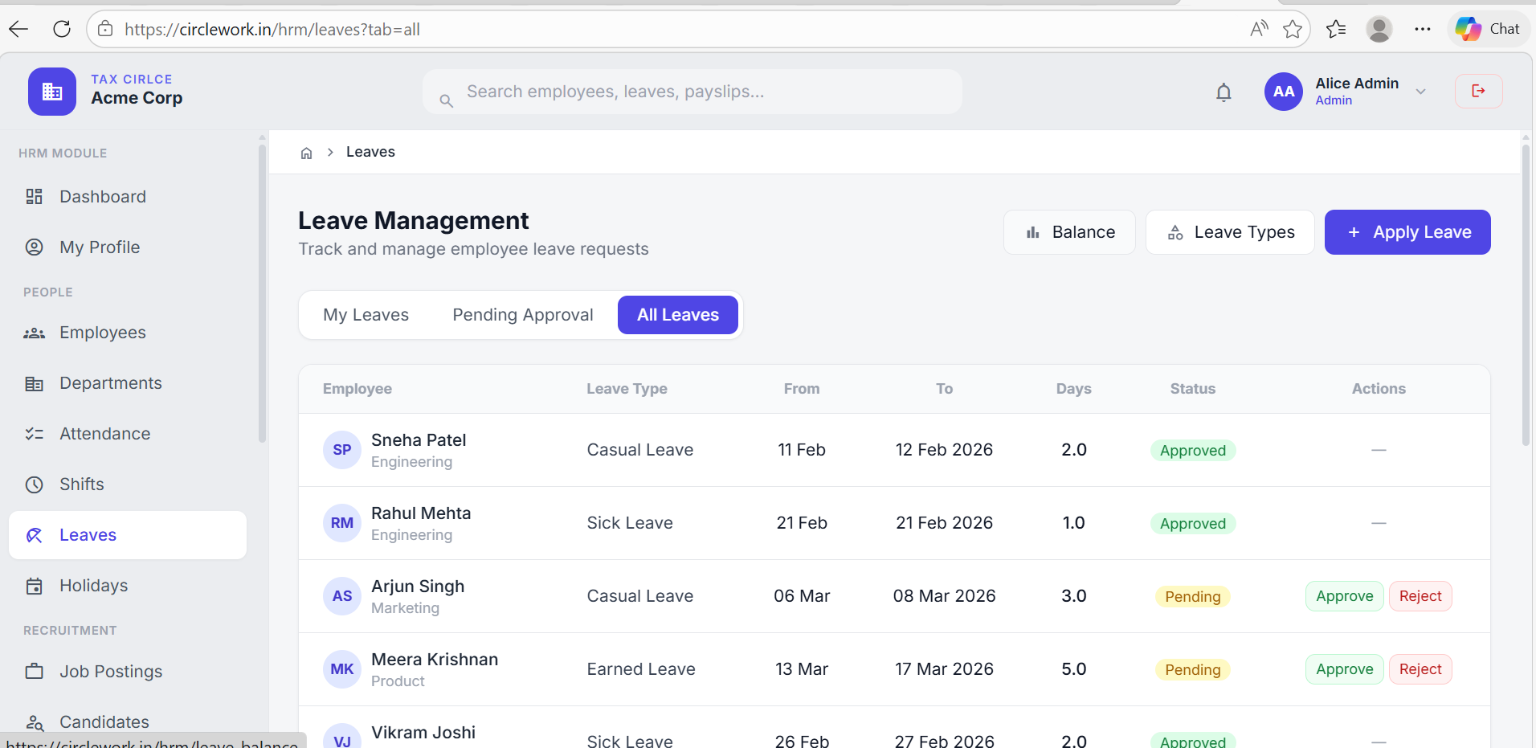Open the Copilot Chat in browser toolbar
Screen dimensions: 1536x748
pos(1488,28)
